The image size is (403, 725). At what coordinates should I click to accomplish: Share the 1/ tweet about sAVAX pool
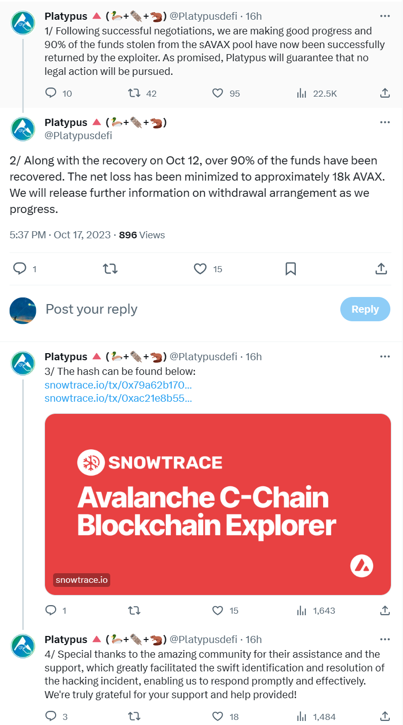384,93
